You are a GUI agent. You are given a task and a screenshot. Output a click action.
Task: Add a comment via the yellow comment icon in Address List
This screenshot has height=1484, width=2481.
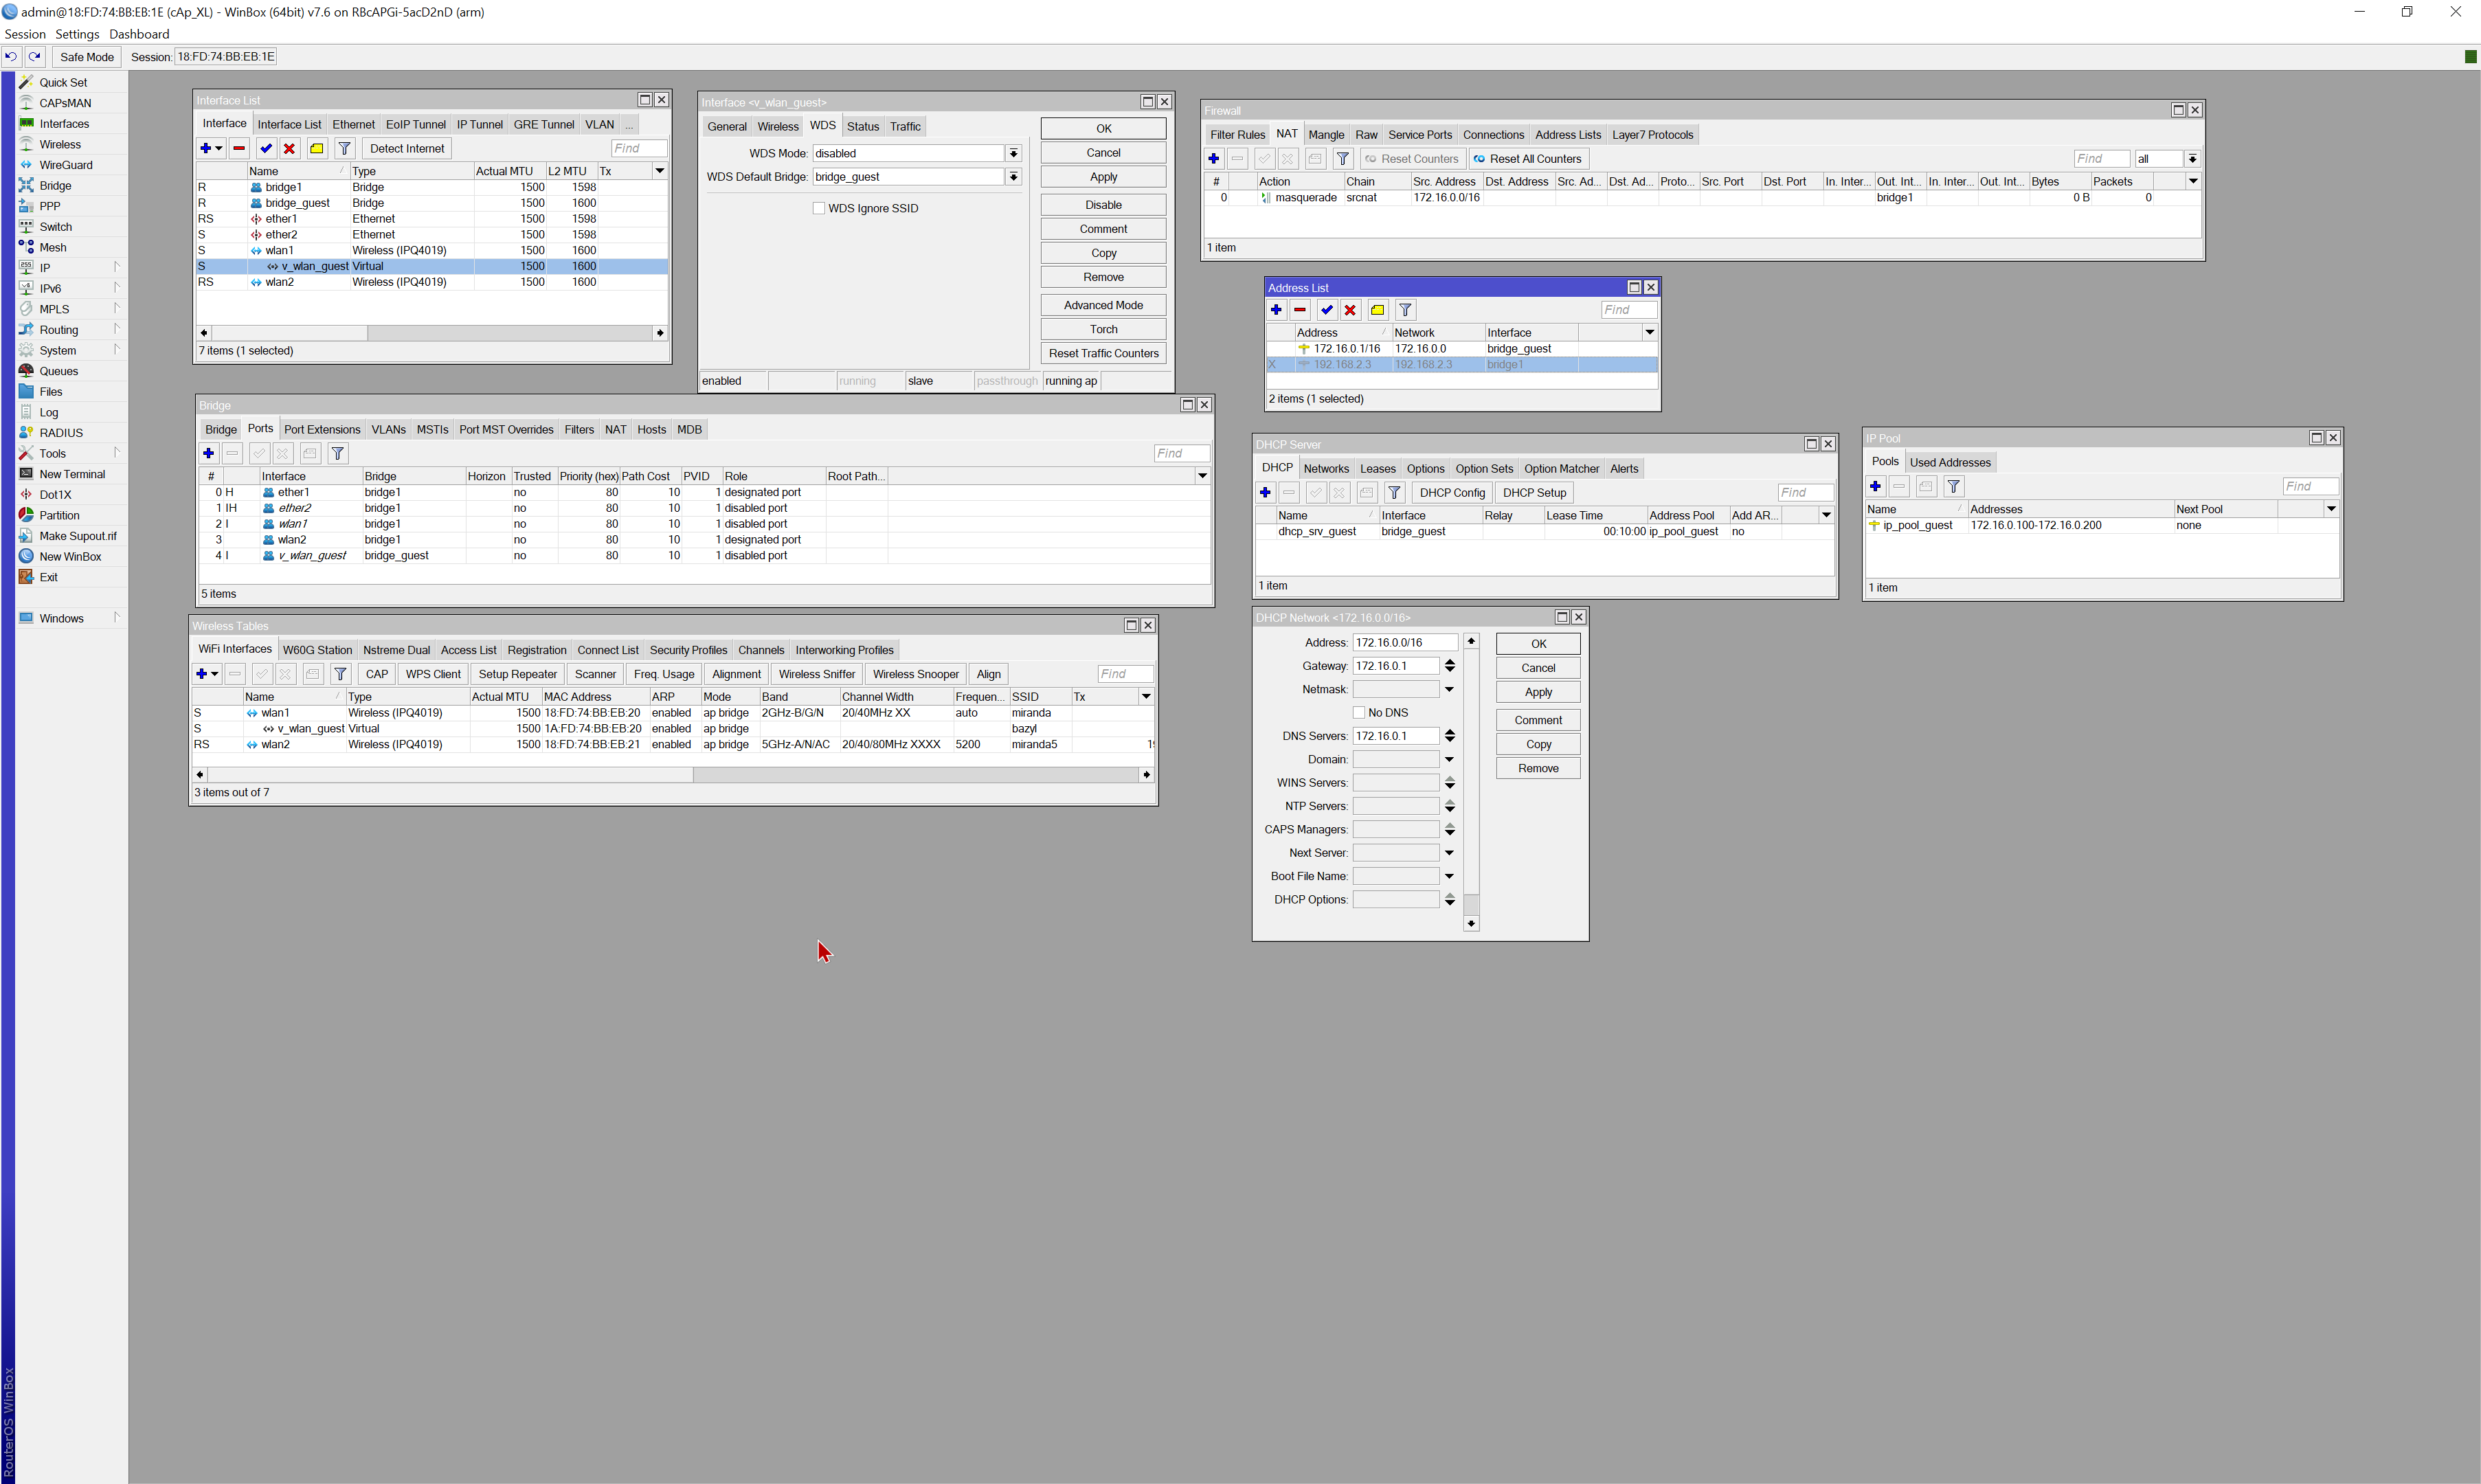coord(1377,310)
